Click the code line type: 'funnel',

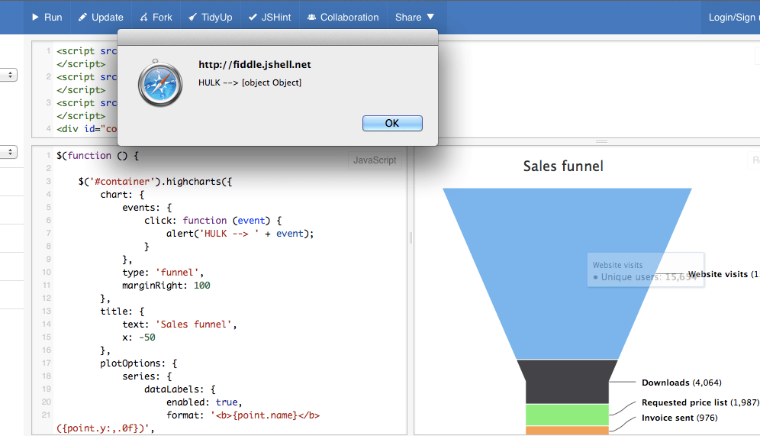(163, 273)
